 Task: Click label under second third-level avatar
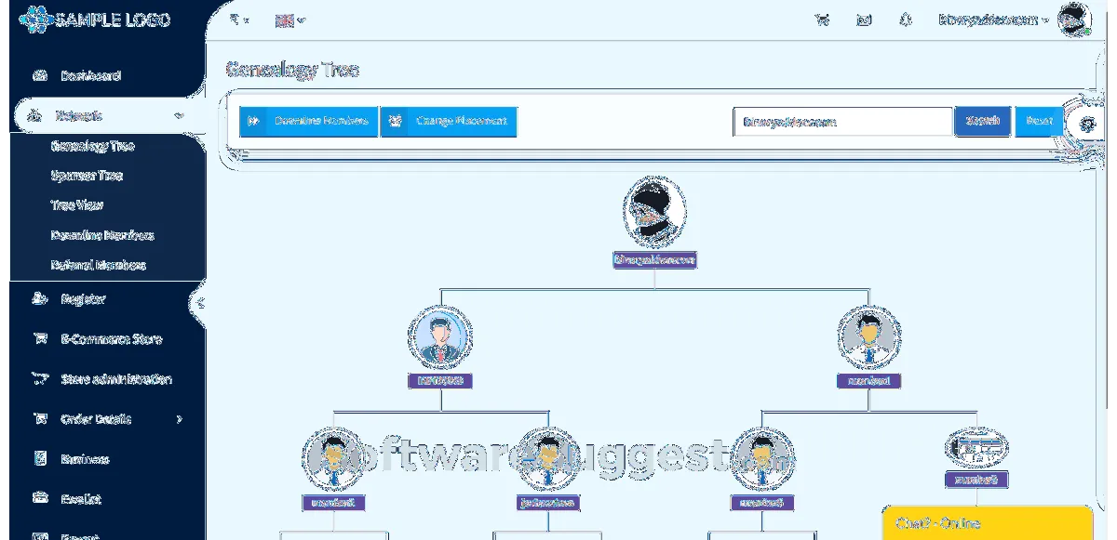point(547,503)
